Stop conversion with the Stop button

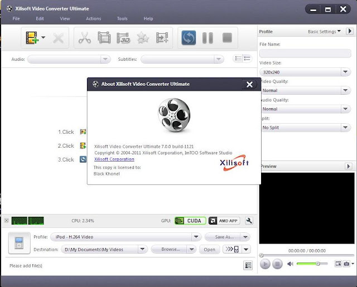tap(227, 38)
